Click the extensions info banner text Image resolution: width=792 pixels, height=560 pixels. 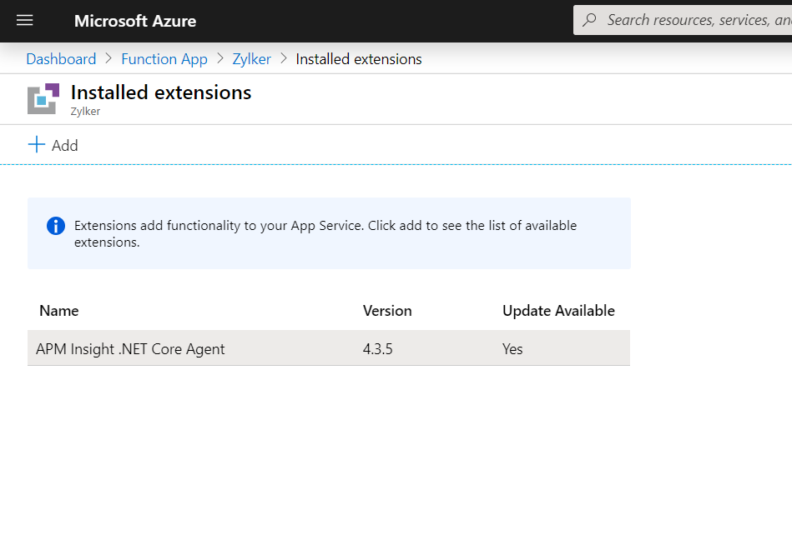pos(325,233)
